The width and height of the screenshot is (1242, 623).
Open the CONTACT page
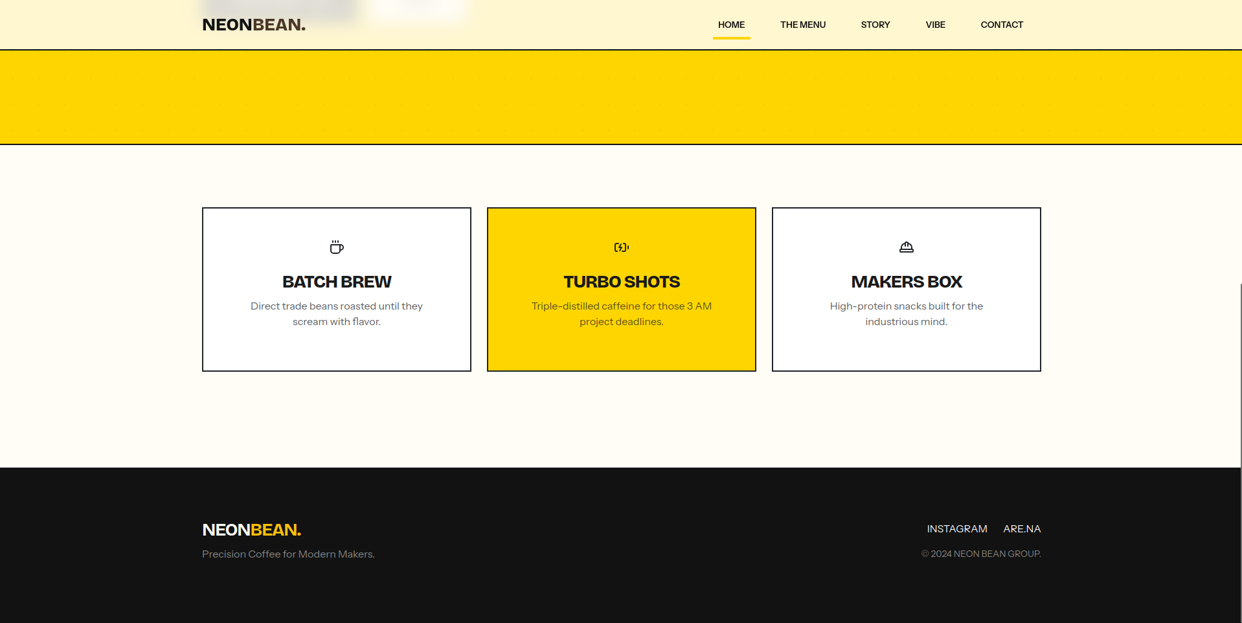tap(1002, 25)
